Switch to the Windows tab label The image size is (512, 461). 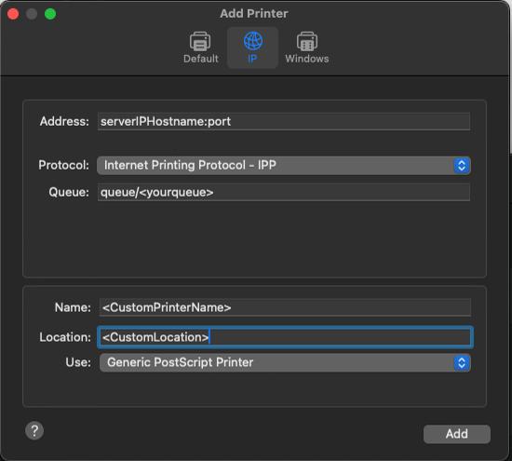307,59
